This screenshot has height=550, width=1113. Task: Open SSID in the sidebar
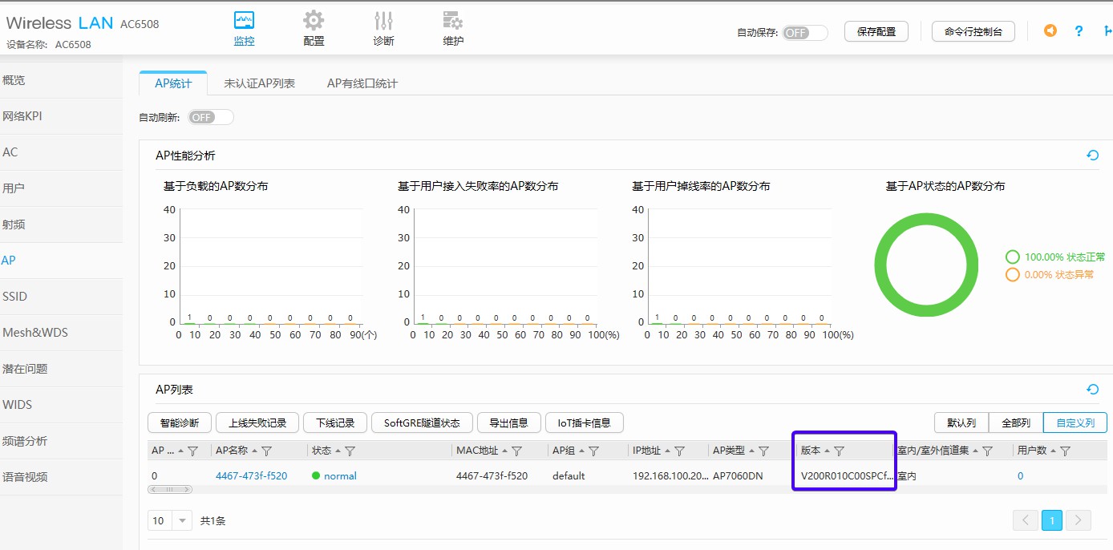click(61, 297)
